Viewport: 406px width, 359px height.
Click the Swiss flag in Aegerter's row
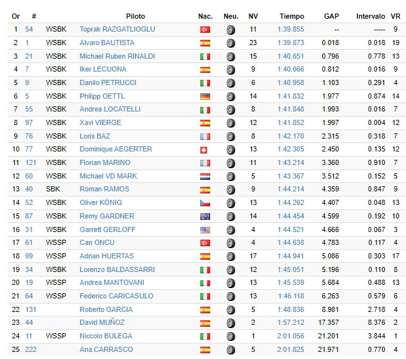point(204,150)
